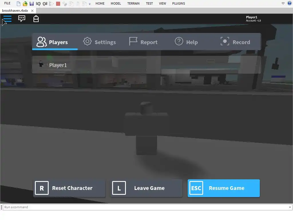This screenshot has width=293, height=220.
Task: Close the brookhaven.rbxlx tab
Action: [32, 11]
